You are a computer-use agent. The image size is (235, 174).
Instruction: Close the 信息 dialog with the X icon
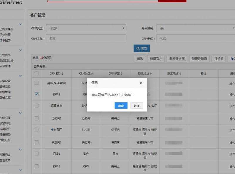click(x=141, y=83)
